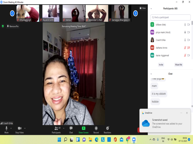
Task: Start recording with Record button
Action: pyautogui.click(x=96, y=130)
